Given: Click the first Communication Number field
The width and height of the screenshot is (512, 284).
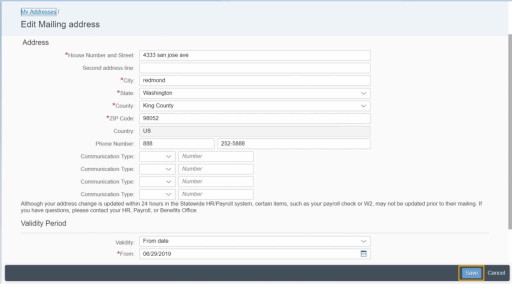Looking at the screenshot, I should click(215, 156).
